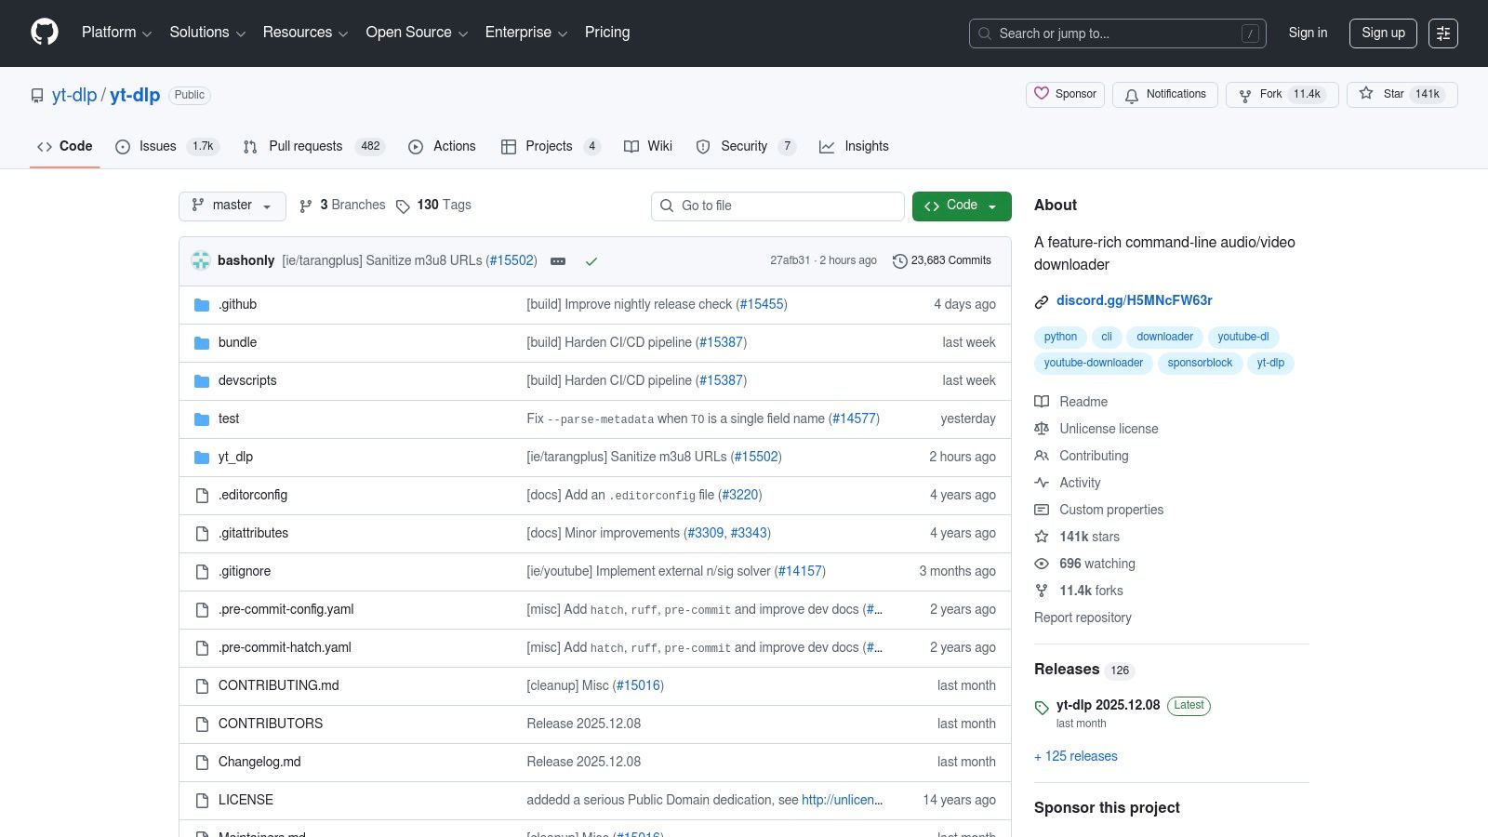Image resolution: width=1488 pixels, height=837 pixels.
Task: Switch to the Issues tab
Action: (156, 146)
